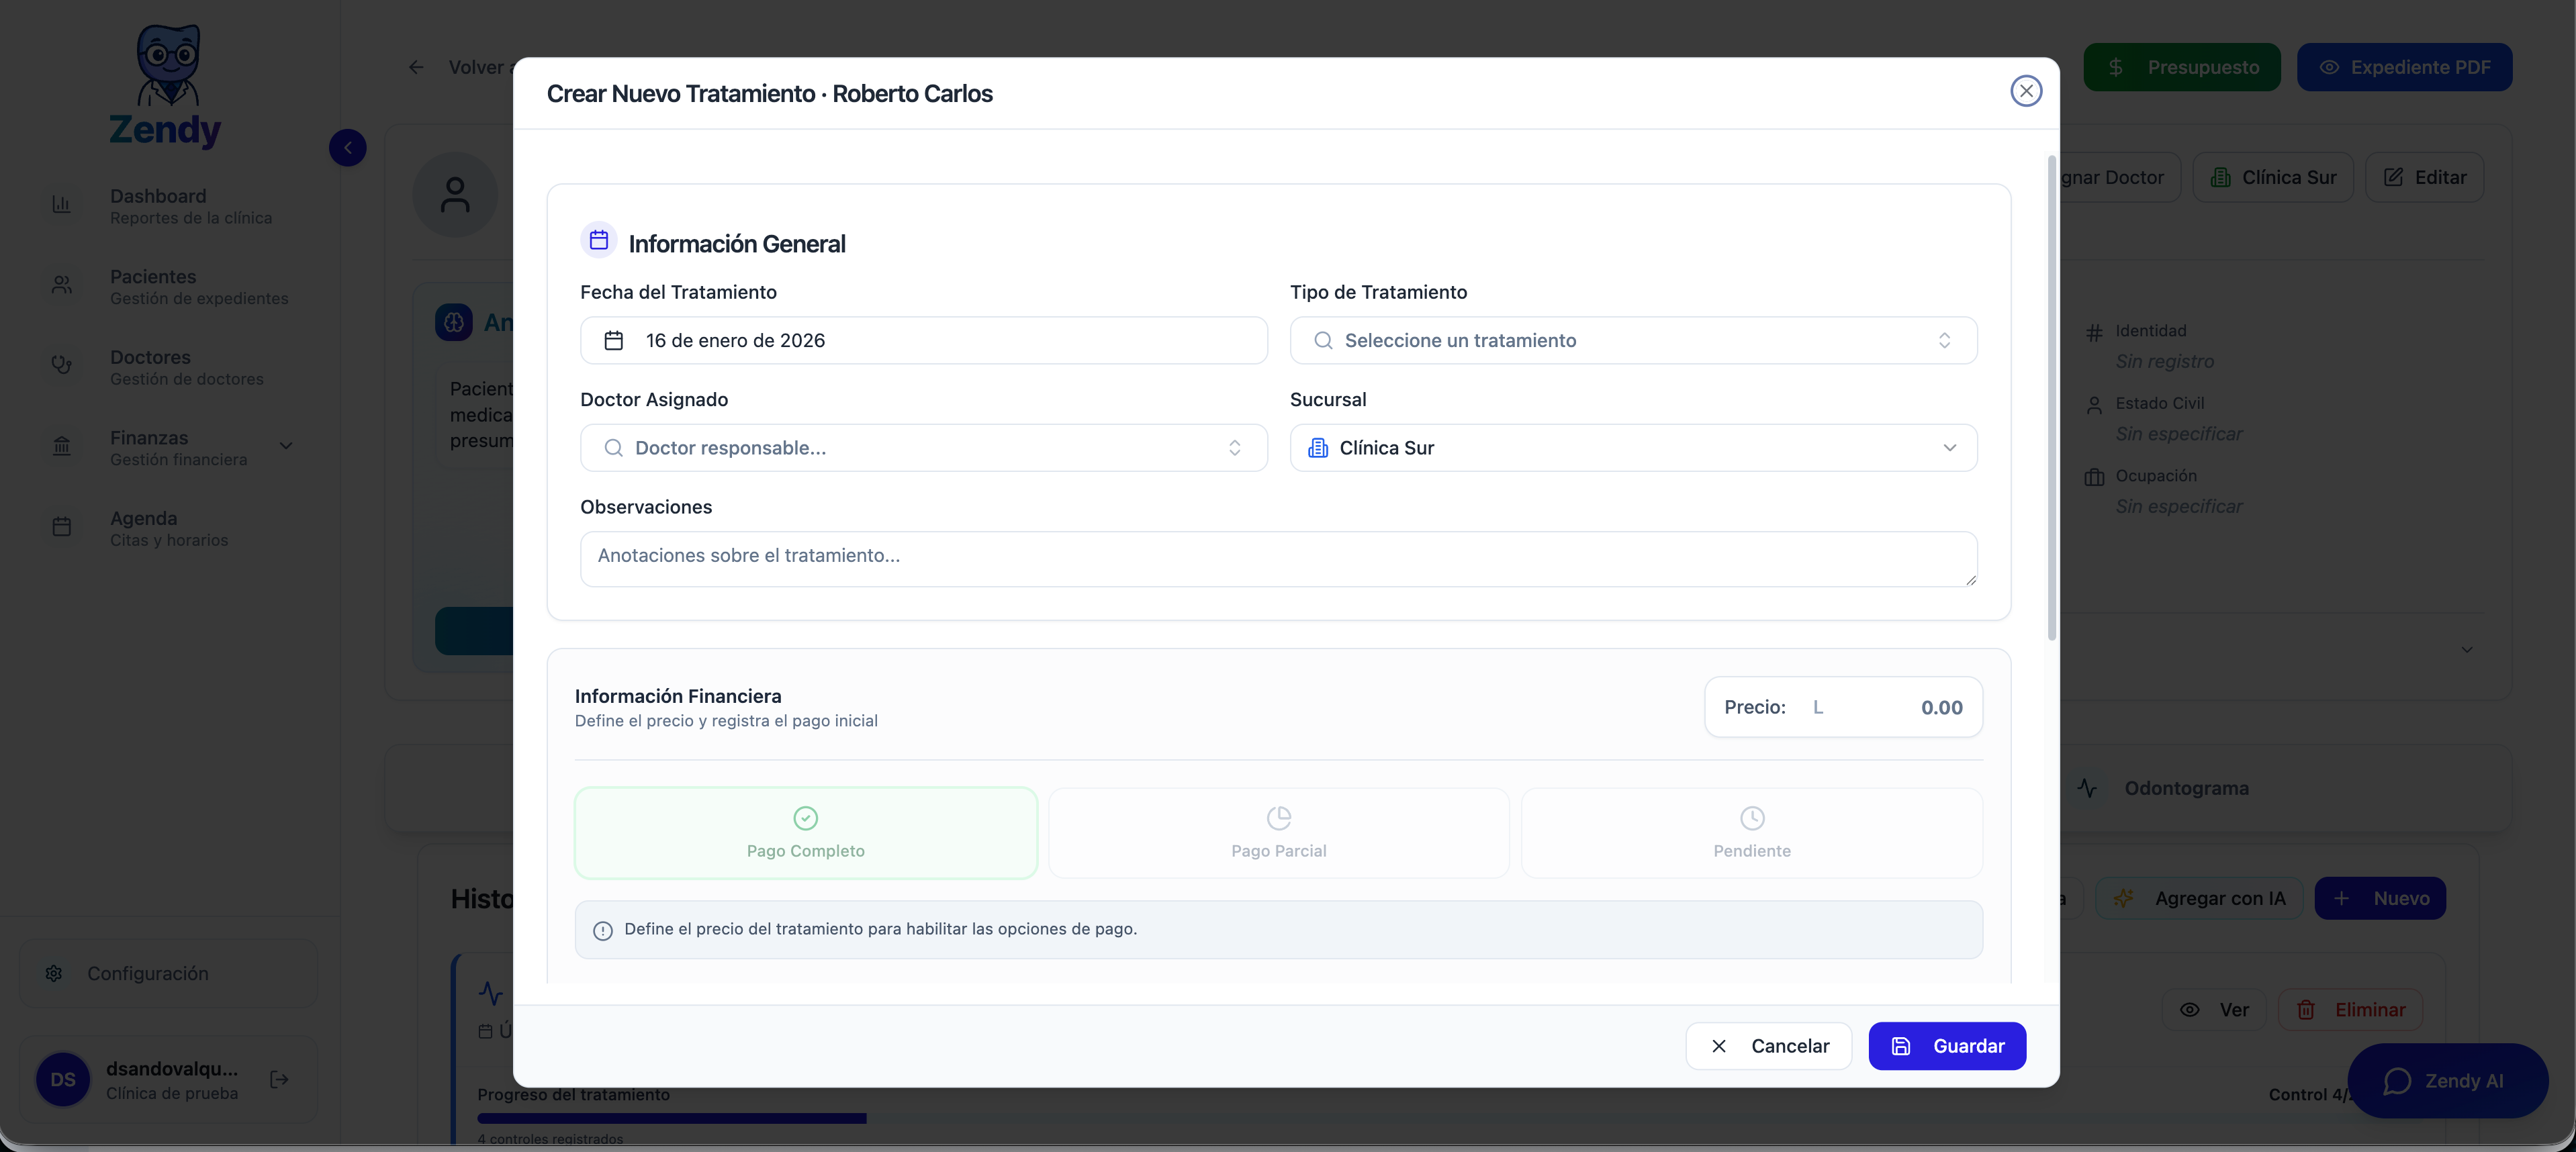Select the Pendiente payment option
Viewport: 2576px width, 1152px height.
coord(1751,833)
